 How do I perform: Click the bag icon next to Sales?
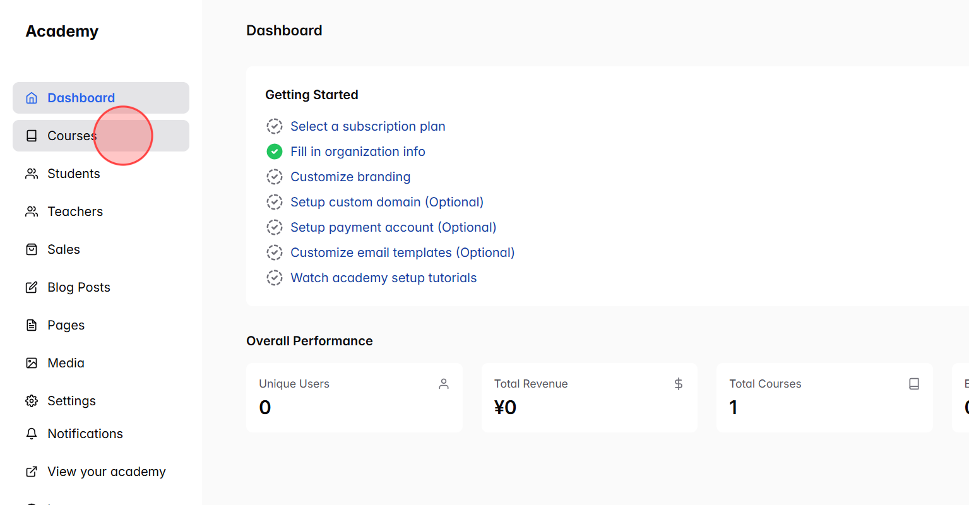[x=31, y=249]
